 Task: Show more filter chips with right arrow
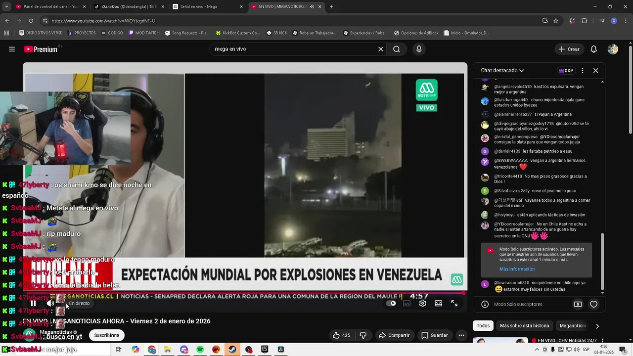pyautogui.click(x=597, y=326)
